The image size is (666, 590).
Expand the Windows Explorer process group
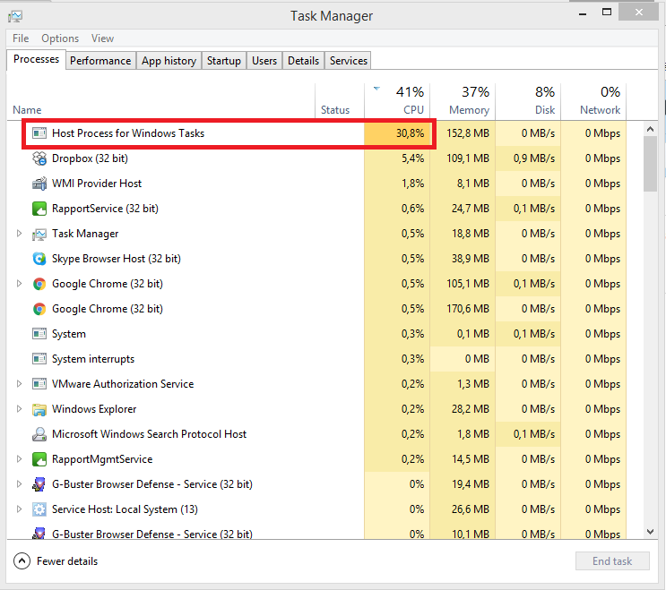coord(19,408)
